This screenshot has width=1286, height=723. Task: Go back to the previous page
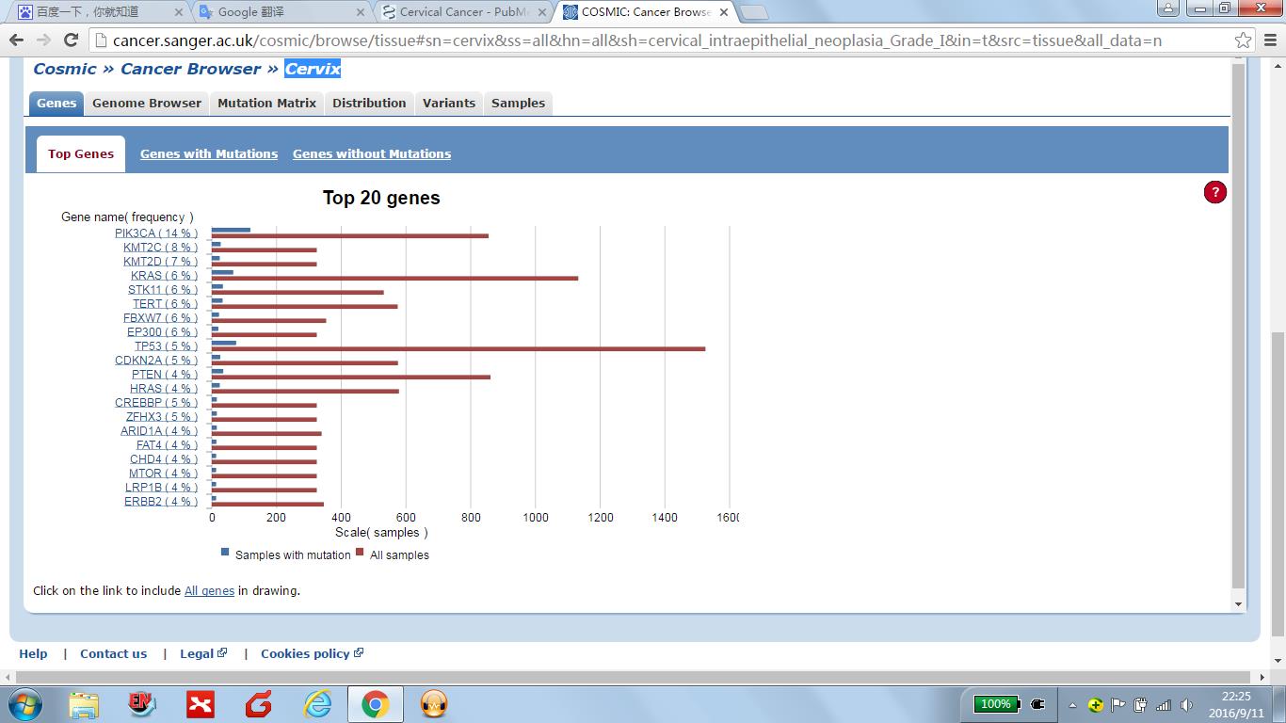tap(16, 40)
